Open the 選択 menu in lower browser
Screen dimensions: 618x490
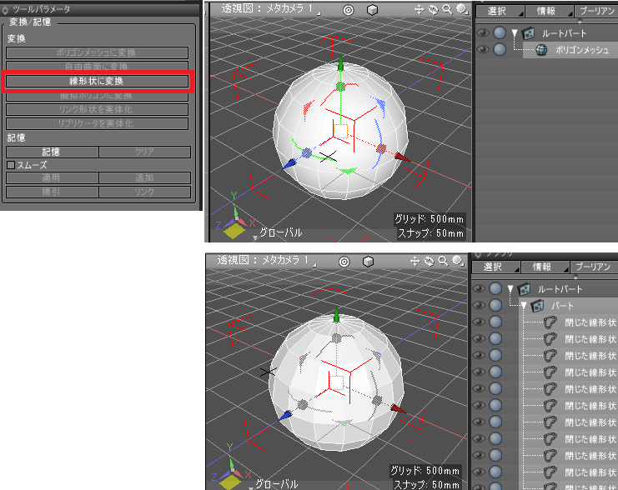tap(496, 267)
